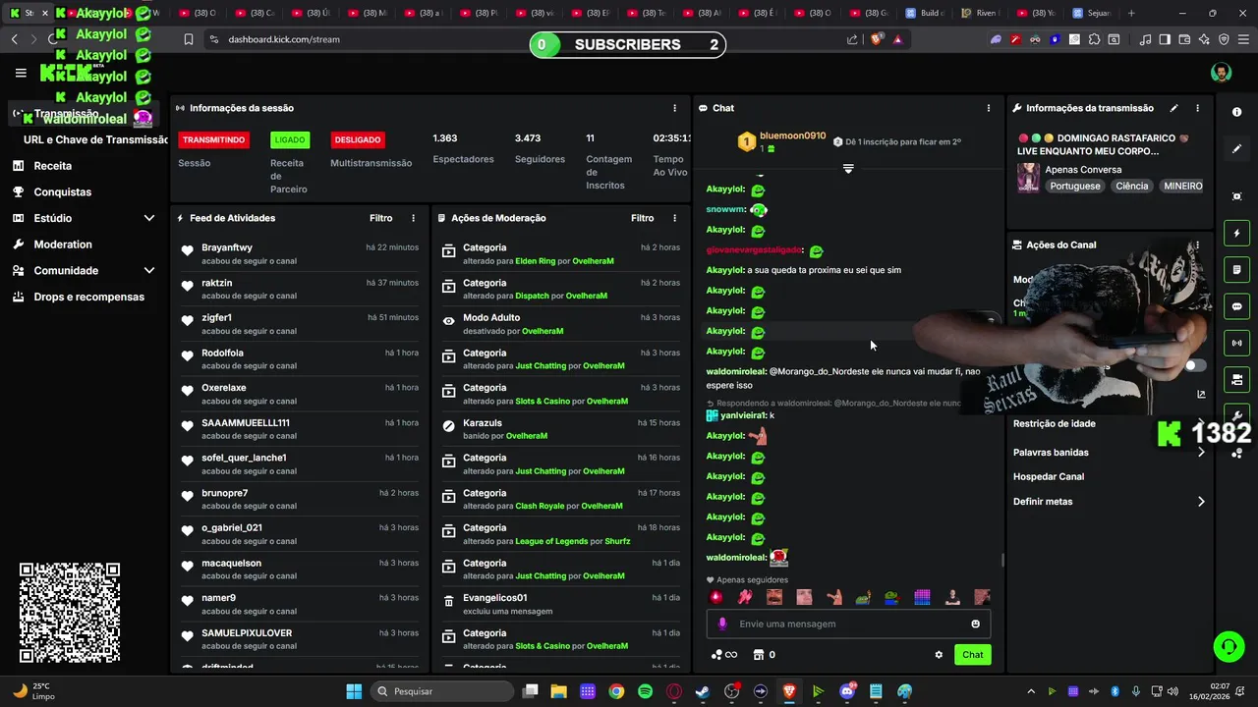The image size is (1258, 707).
Task: Select the red gem emote in chat
Action: click(715, 597)
